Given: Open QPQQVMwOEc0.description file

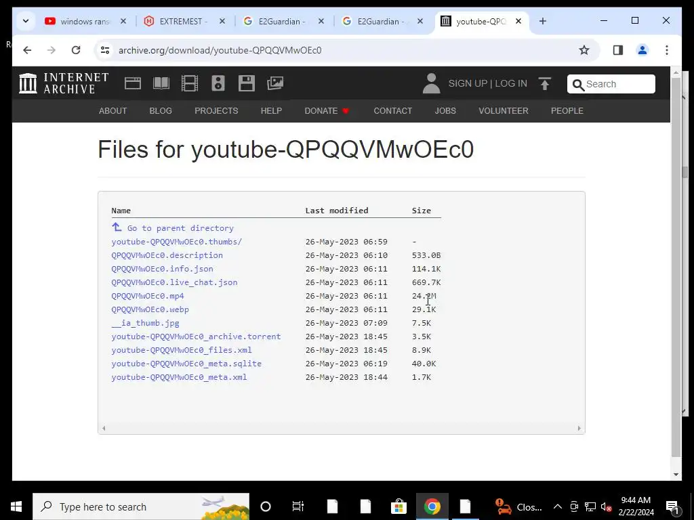Looking at the screenshot, I should 167,255.
